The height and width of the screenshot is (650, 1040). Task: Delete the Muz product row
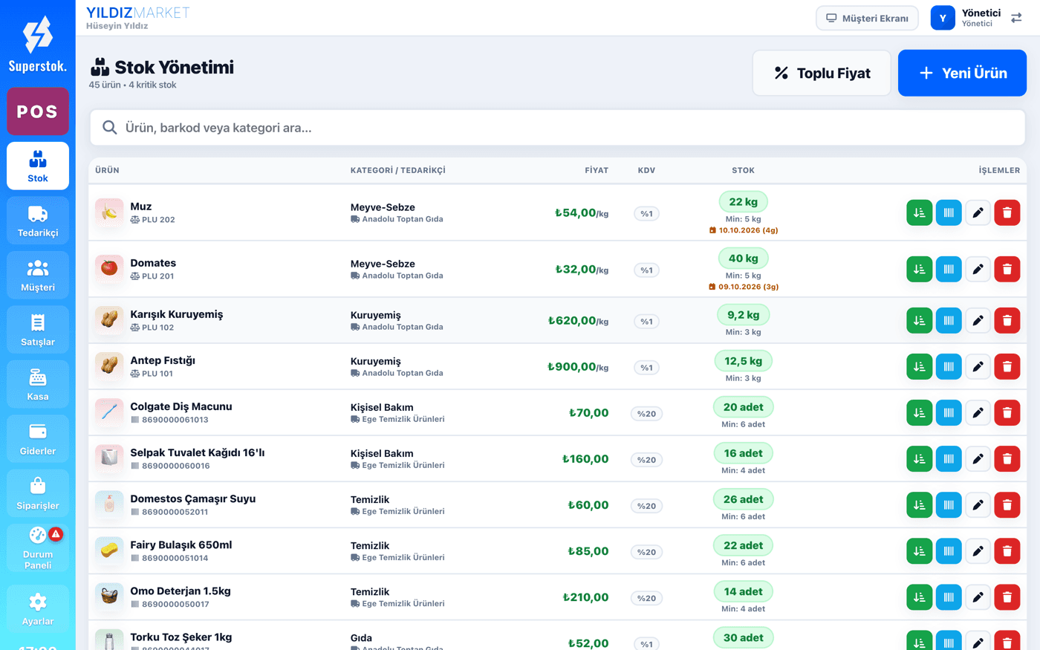coord(1007,212)
